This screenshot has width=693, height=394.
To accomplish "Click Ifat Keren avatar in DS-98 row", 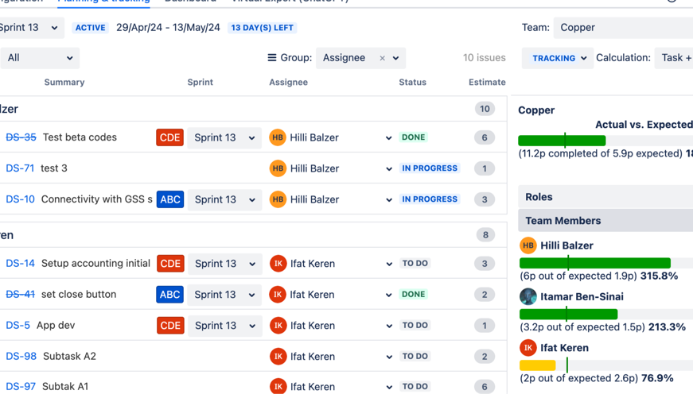I will (x=278, y=356).
